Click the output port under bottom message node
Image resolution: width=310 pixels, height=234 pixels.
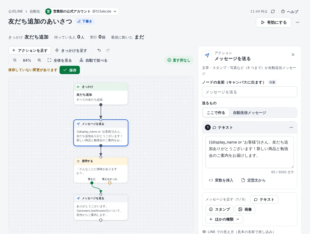(101, 220)
